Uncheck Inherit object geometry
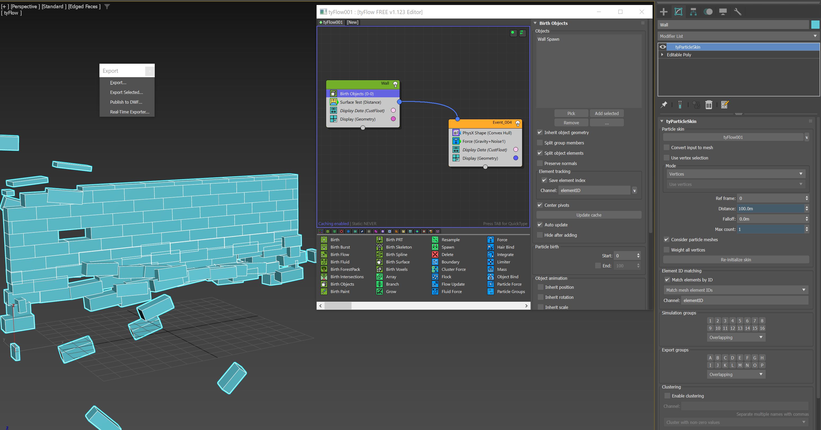The image size is (821, 430). click(x=540, y=132)
